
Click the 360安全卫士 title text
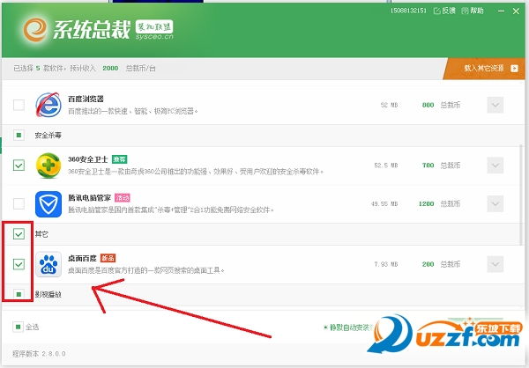coord(88,159)
